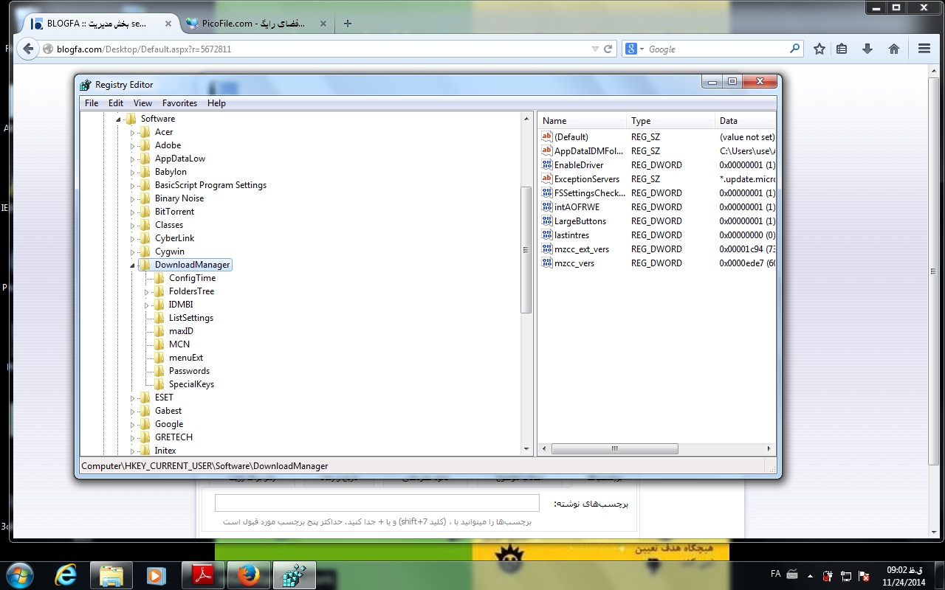The height and width of the screenshot is (590, 945).
Task: Switch to the PicoFile.com tab
Action: click(x=255, y=23)
